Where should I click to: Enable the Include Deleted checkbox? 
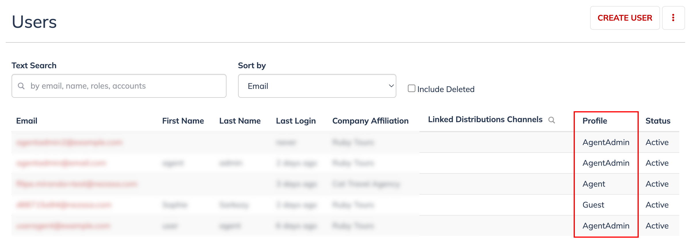coord(411,89)
